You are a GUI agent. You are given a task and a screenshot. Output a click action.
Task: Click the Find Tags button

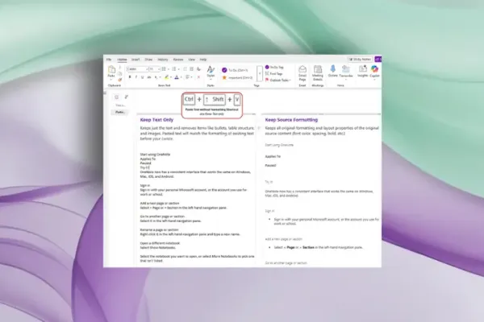click(x=274, y=73)
